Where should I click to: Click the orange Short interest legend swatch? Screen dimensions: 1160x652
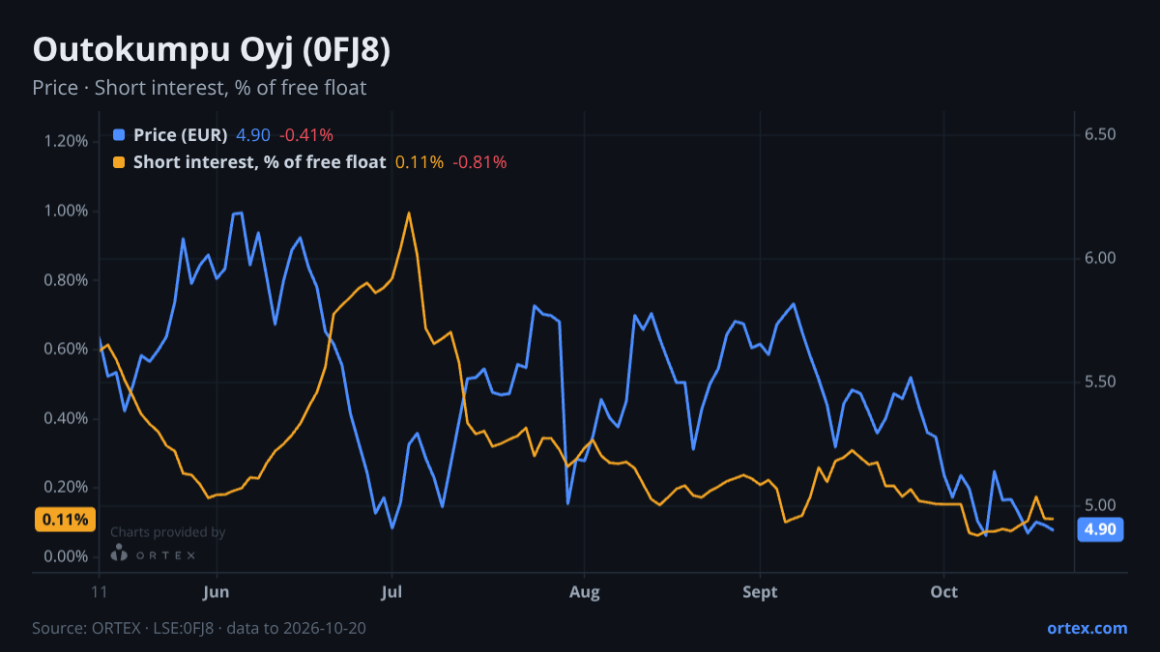point(119,162)
